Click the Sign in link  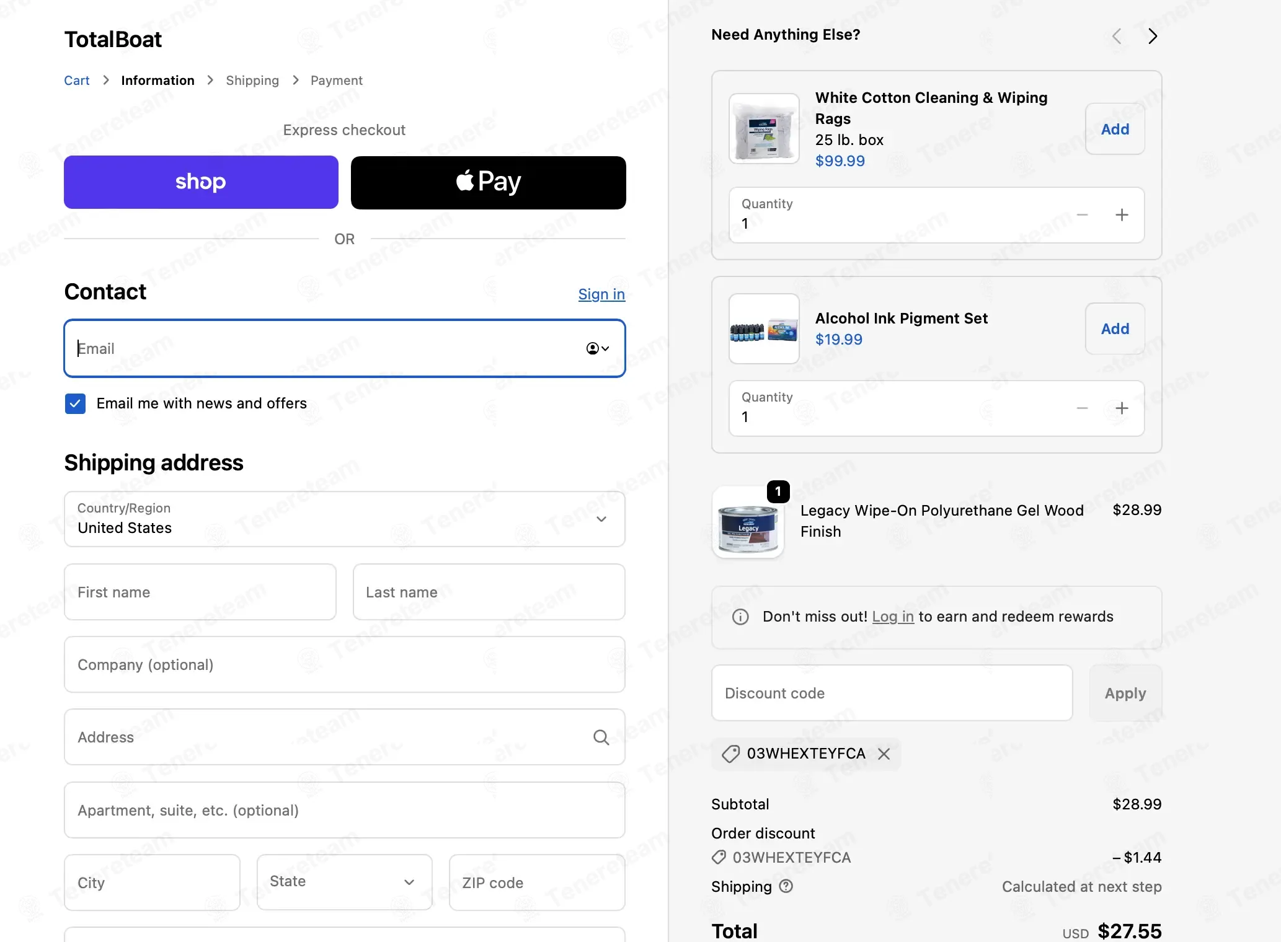click(601, 294)
